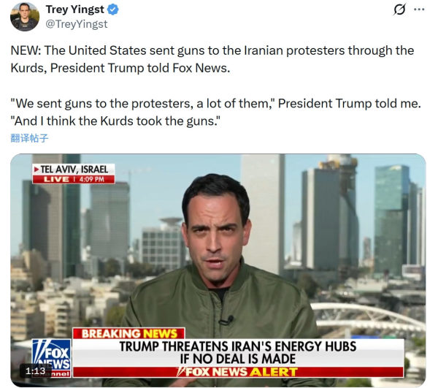Viewport: 438px width, 388px height.
Task: Click the Trey Yingst display name
Action: [75, 9]
